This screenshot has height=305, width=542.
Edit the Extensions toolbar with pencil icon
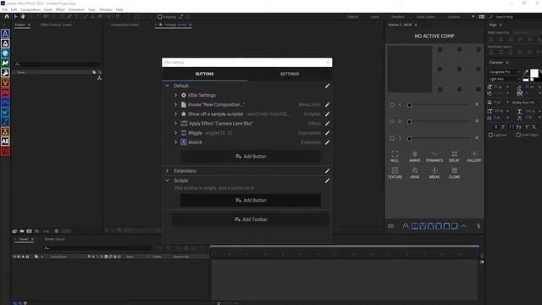pos(327,171)
